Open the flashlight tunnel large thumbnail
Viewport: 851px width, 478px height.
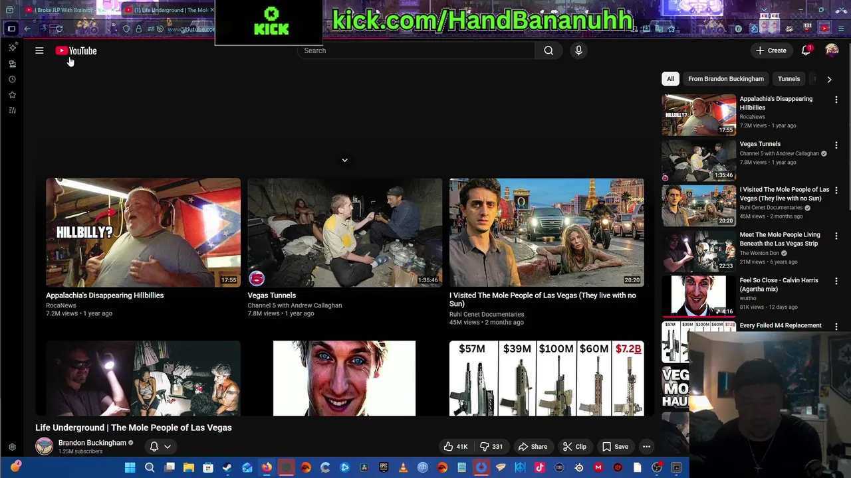point(143,378)
